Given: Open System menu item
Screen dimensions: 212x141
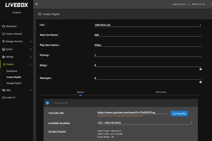Looking at the screenshot, I should coord(9,49).
